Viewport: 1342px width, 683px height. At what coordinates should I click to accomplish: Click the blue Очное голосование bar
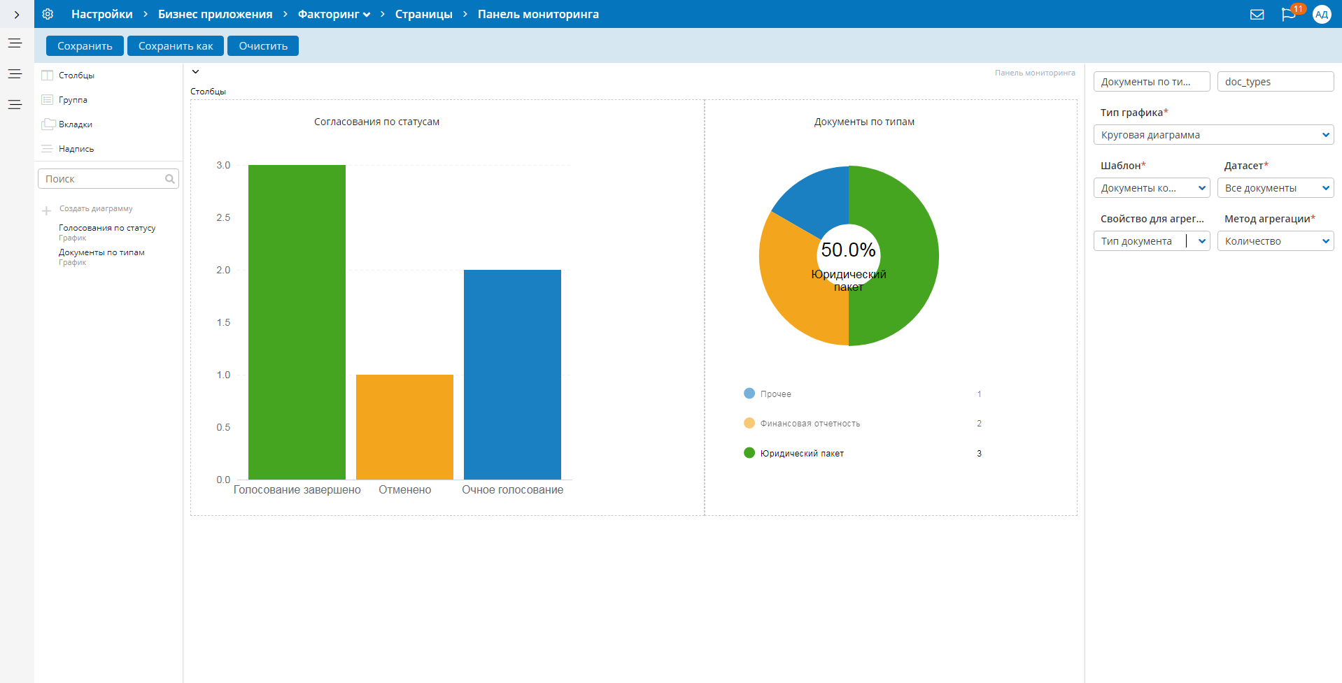[512, 375]
